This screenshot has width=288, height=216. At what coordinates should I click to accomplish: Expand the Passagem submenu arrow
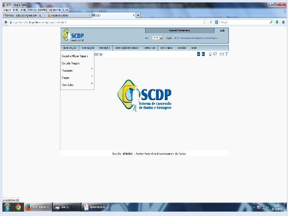pyautogui.click(x=92, y=69)
